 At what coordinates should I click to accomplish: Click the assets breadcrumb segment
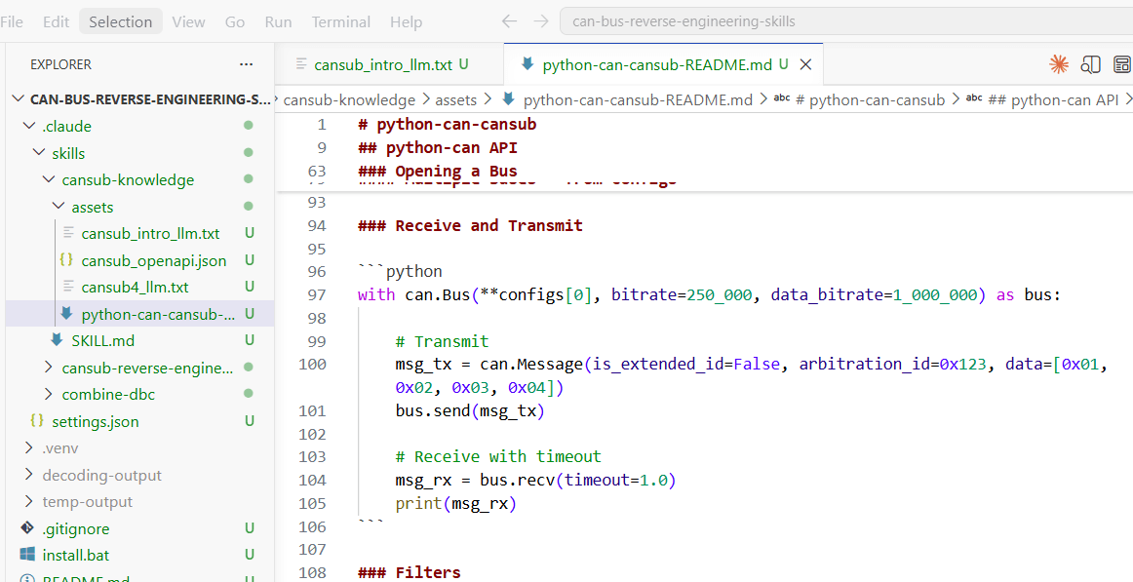pos(456,99)
